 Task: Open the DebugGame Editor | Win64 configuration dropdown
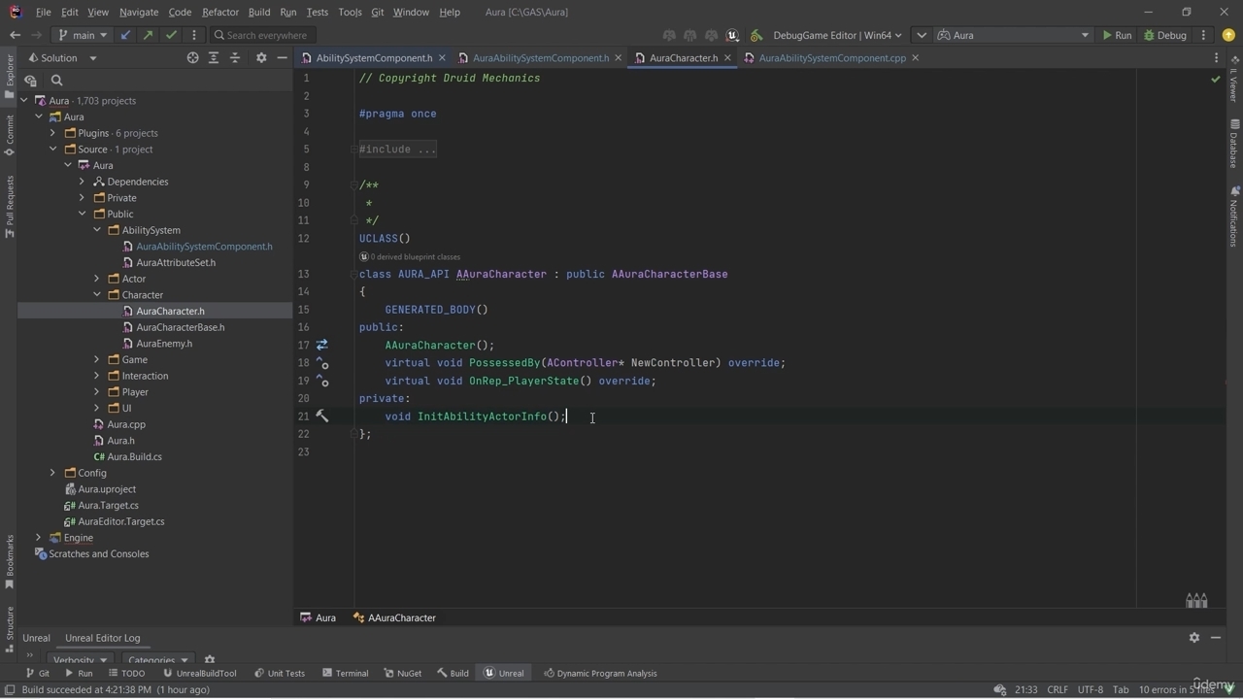click(837, 35)
